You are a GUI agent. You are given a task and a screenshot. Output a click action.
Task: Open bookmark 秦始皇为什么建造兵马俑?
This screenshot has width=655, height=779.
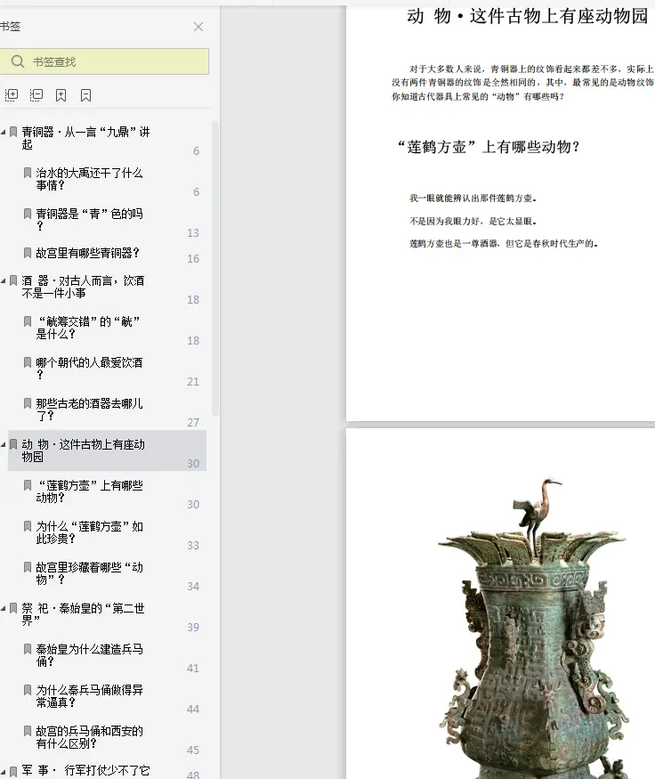click(89, 654)
